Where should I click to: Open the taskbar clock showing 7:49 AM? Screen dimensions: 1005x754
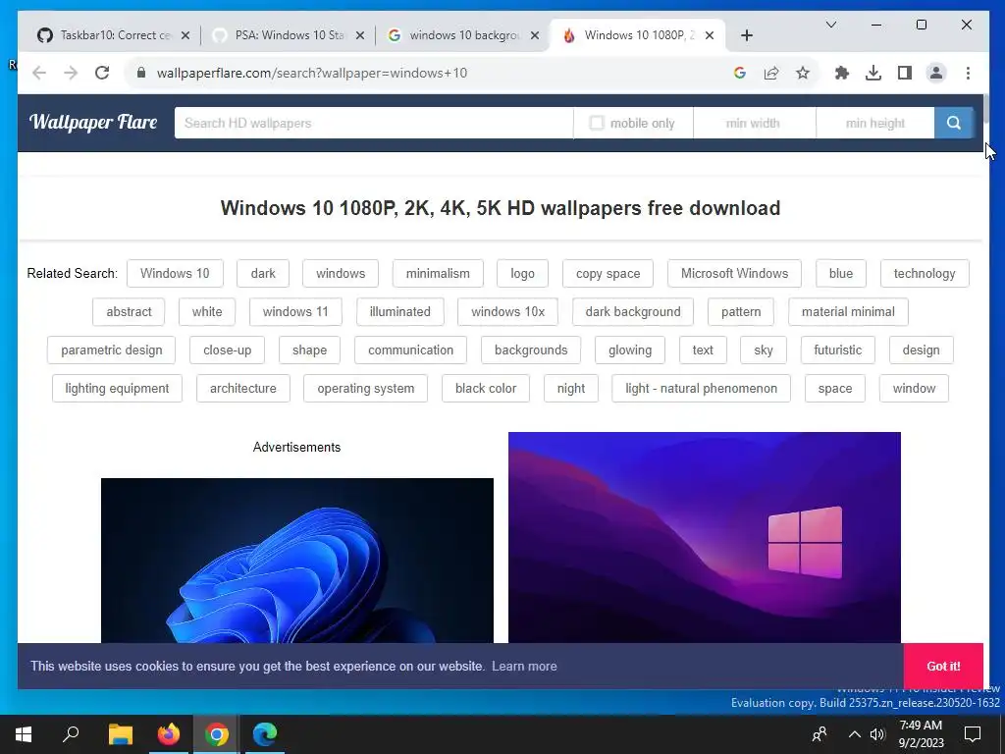click(x=921, y=734)
